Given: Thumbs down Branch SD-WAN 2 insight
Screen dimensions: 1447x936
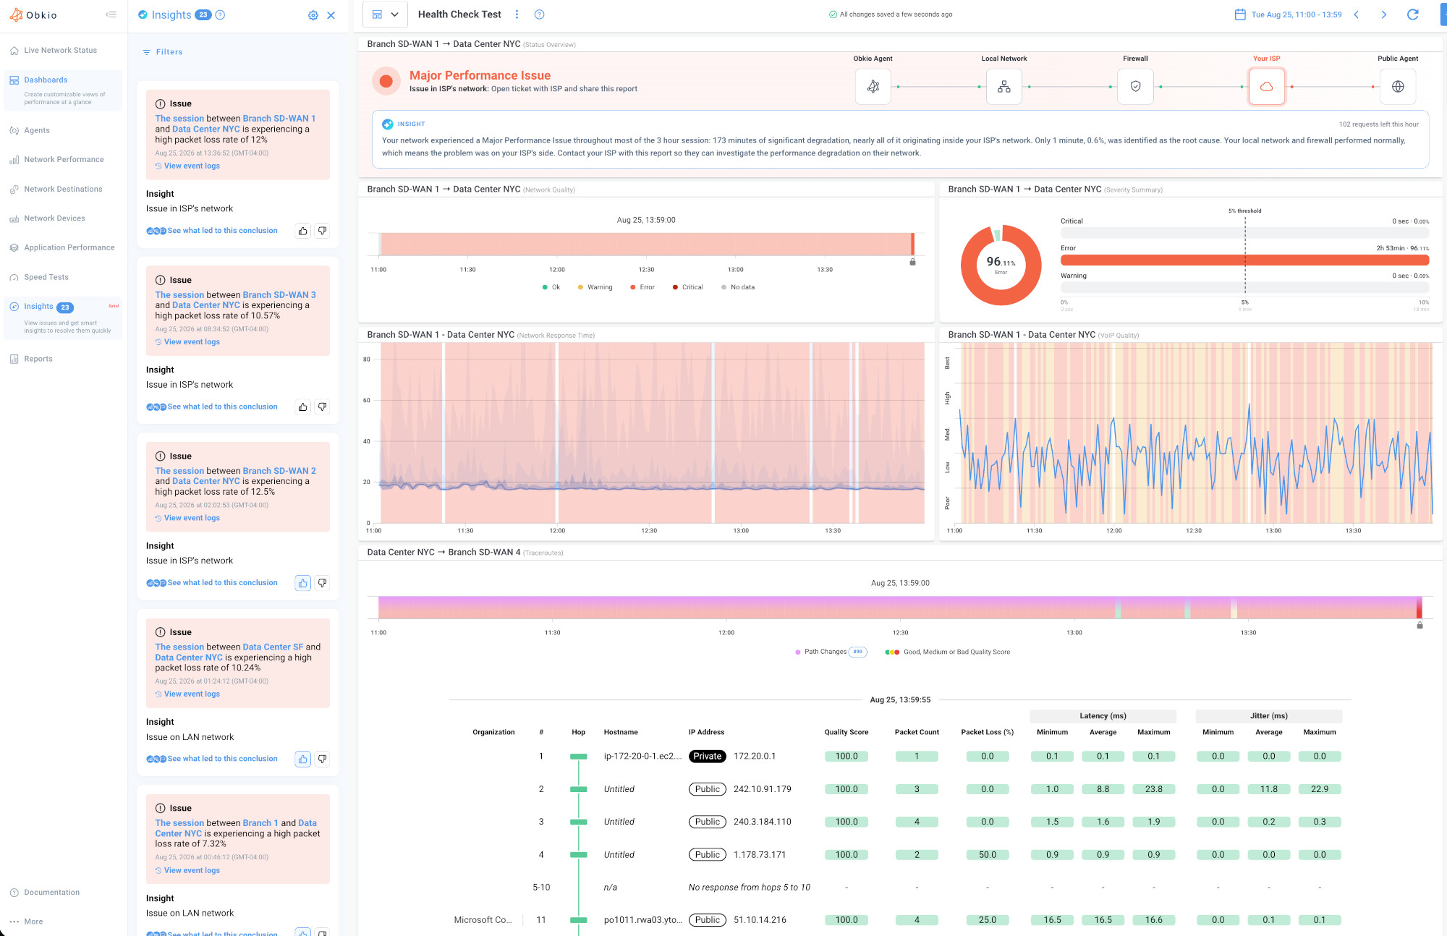Looking at the screenshot, I should coord(323,583).
